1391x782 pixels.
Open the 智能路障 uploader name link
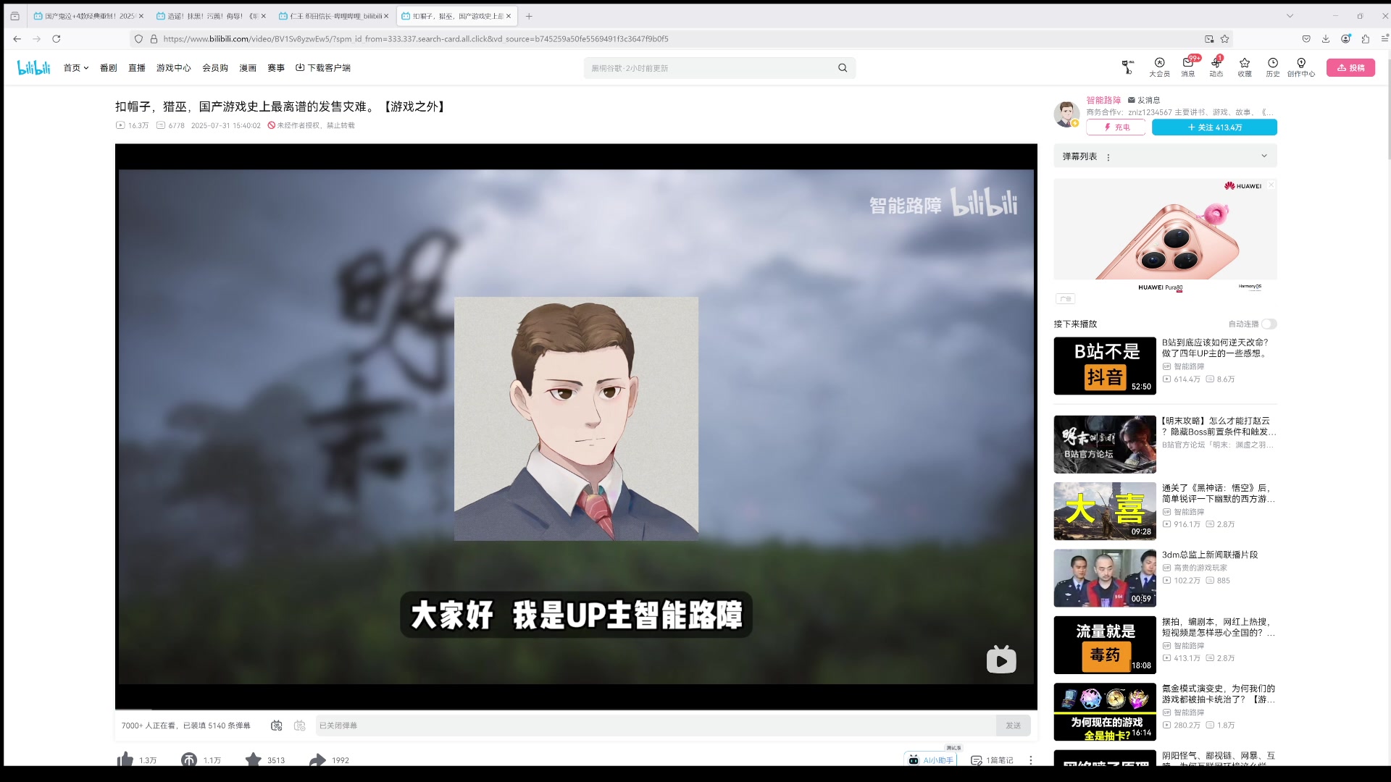[x=1103, y=100]
